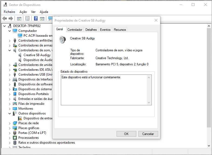Click the Placas de rede icon

click(15, 123)
